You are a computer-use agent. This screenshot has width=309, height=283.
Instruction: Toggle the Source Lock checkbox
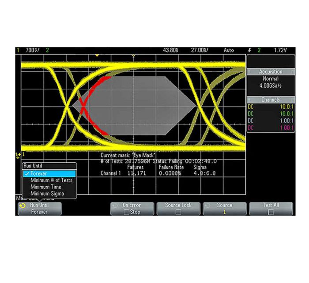(x=178, y=212)
